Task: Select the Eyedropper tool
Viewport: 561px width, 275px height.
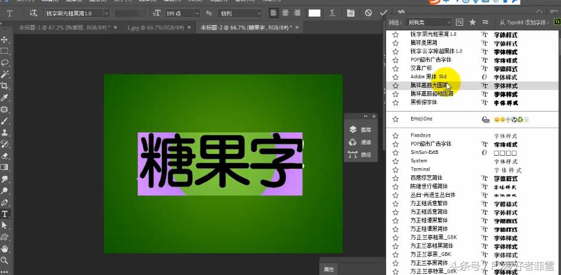Action: point(5,98)
